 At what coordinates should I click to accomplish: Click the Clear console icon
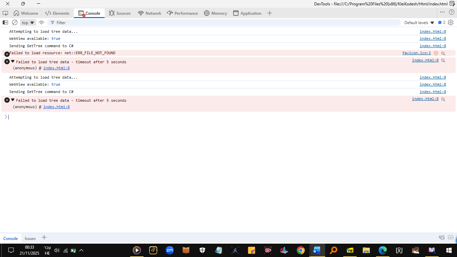click(x=15, y=22)
